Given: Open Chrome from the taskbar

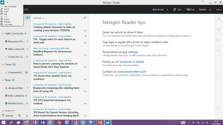Looking at the screenshot, I should pos(59,122).
